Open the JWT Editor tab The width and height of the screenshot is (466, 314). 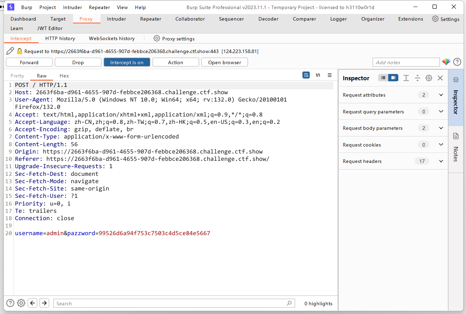coord(50,28)
